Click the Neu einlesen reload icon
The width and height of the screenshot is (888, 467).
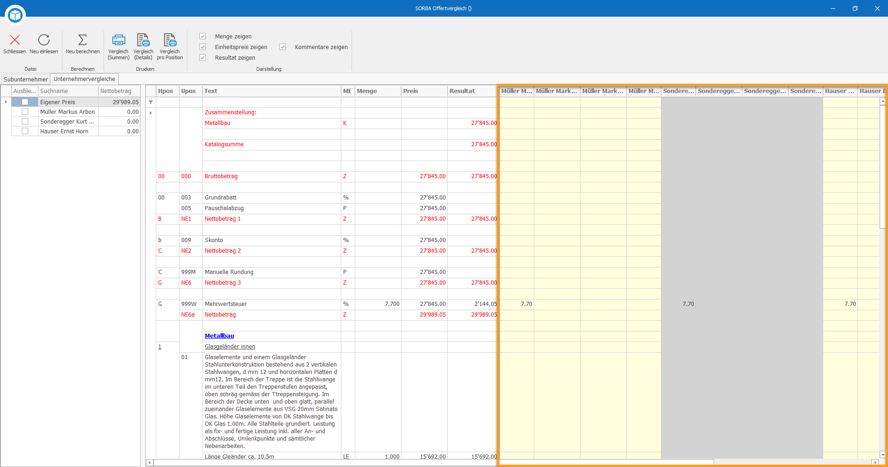(44, 40)
